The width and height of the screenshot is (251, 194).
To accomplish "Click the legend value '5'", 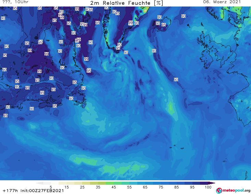I will (x=51, y=187).
